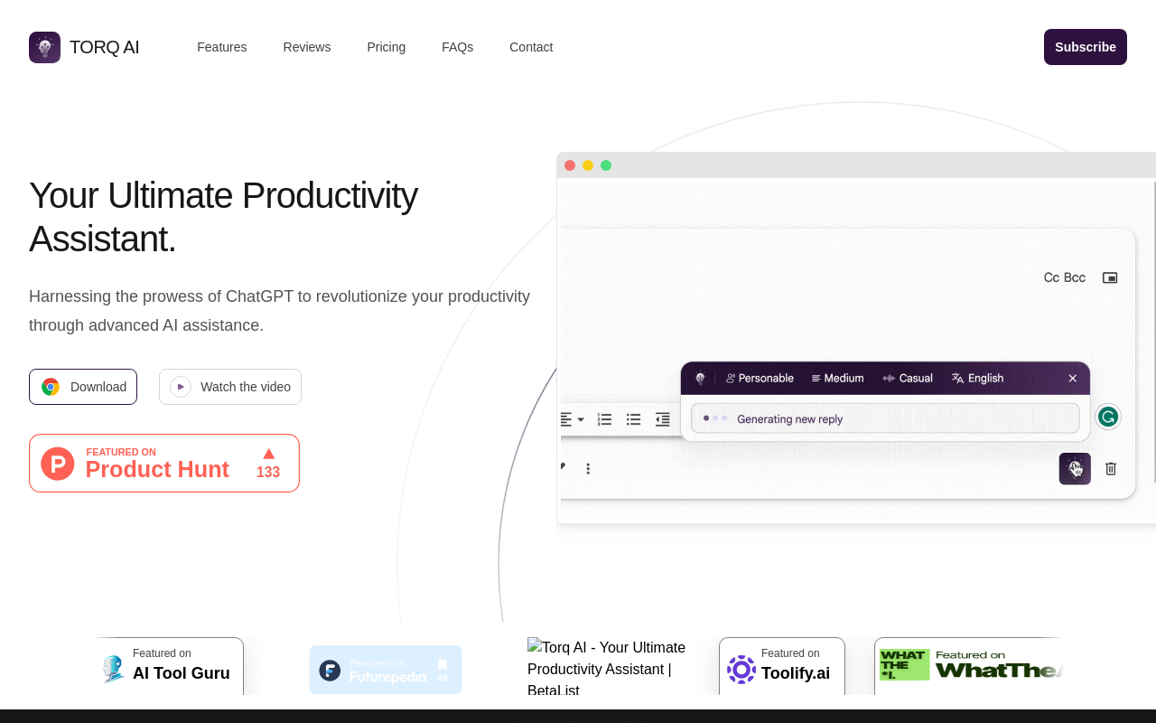Toggle the numbered list formatting
Viewport: 1156px width, 723px height.
(x=604, y=419)
